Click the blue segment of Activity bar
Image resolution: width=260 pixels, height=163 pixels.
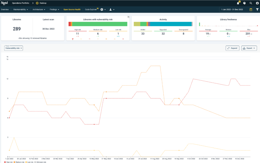point(171,24)
